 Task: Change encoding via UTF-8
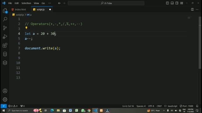pos(151,106)
